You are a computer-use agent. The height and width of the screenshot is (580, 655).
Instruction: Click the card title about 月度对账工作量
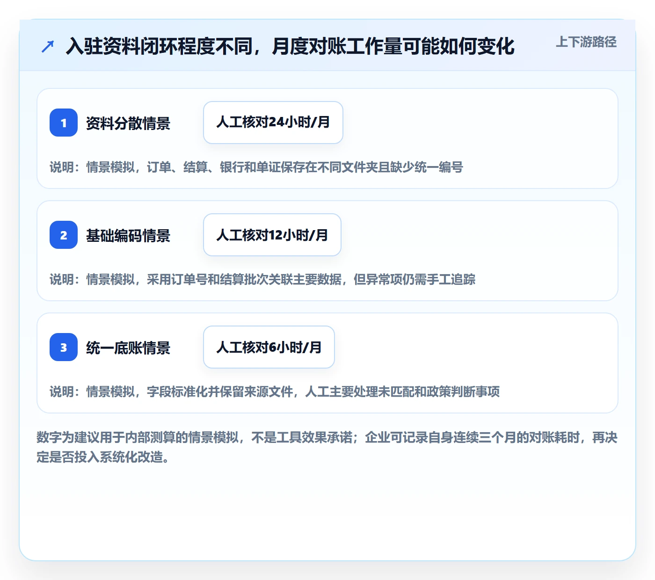pos(290,46)
